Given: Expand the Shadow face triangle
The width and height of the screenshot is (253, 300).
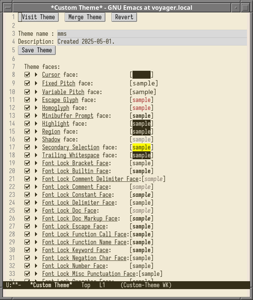Looking at the screenshot, I should pos(36,139).
